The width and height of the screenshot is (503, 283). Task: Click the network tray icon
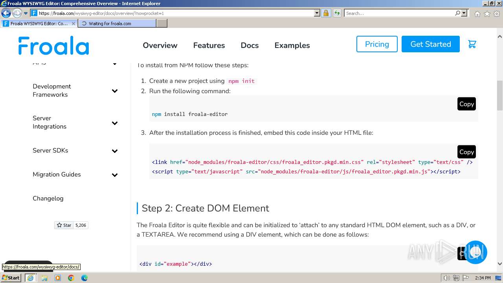point(456,278)
